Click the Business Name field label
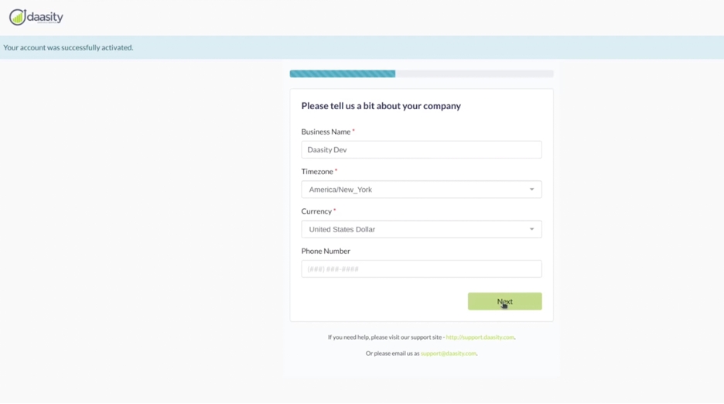 coord(326,132)
